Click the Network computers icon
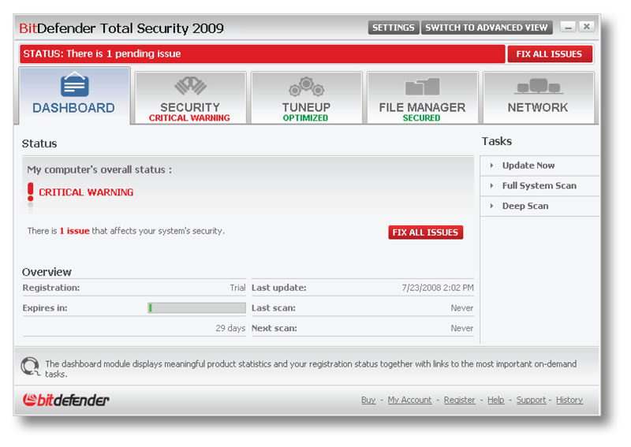This screenshot has width=631, height=447. tap(539, 86)
